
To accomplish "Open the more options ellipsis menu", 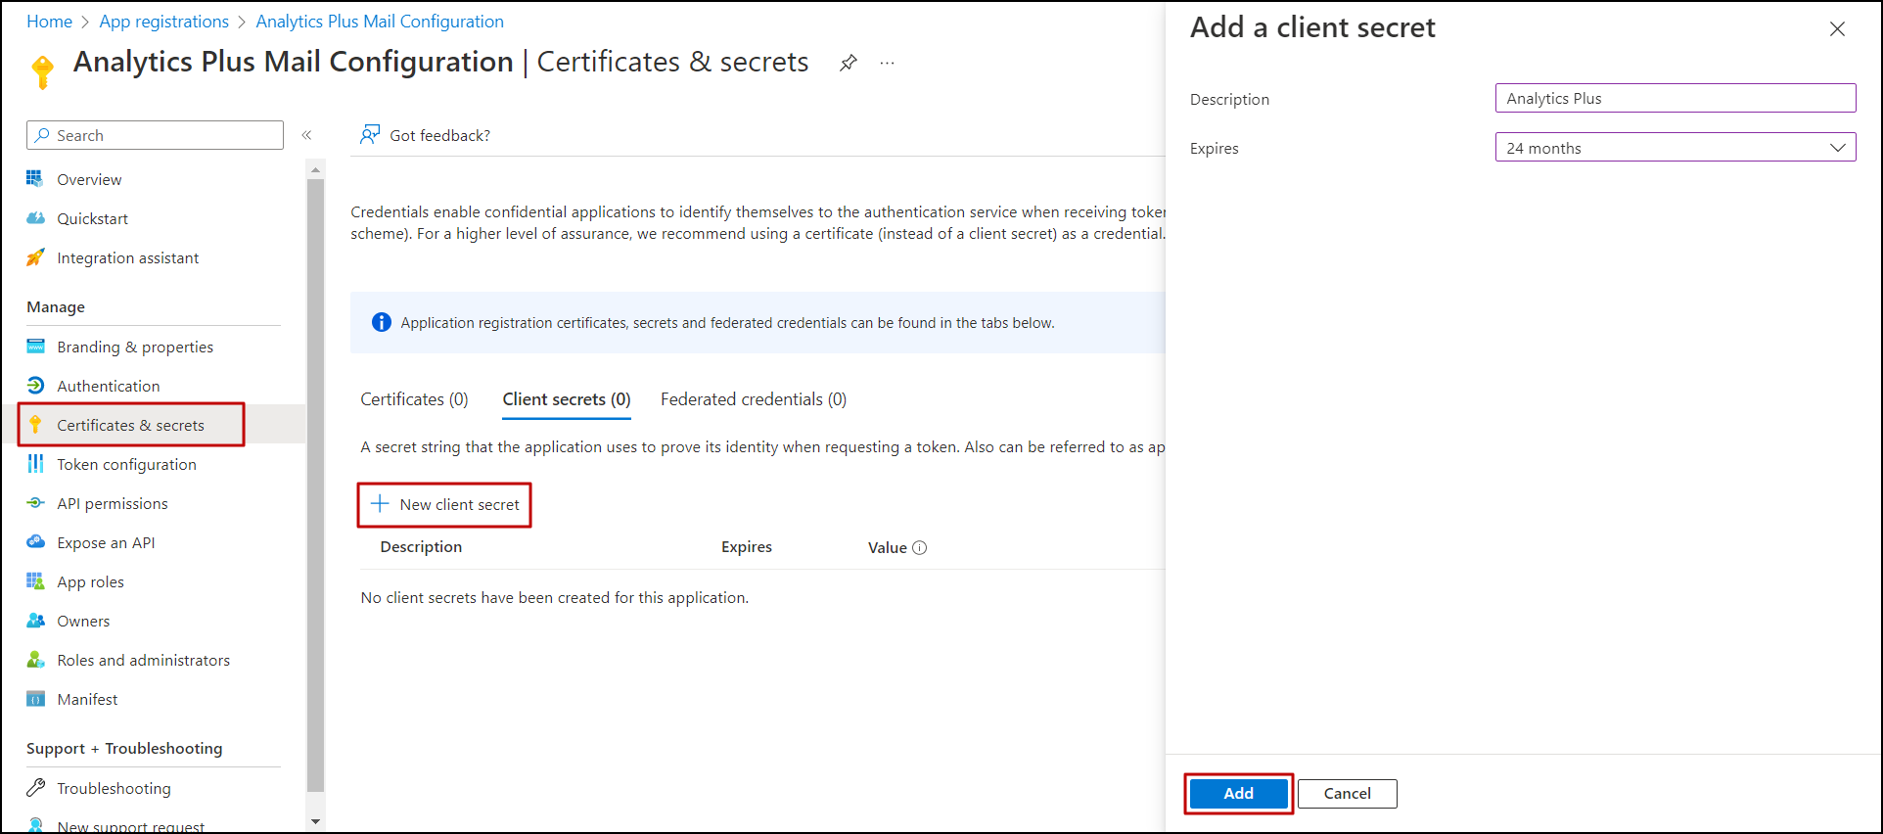I will tap(887, 63).
